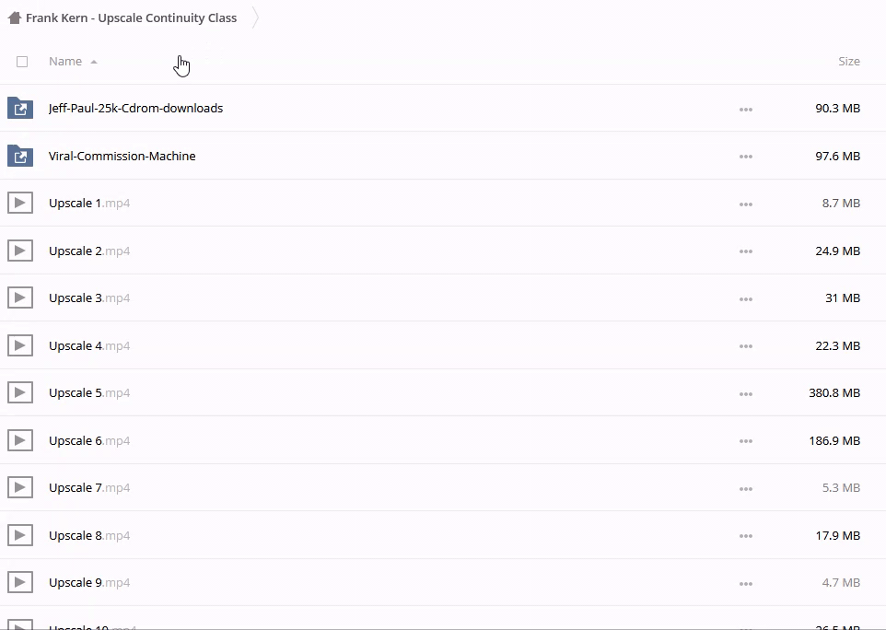Click the video icon for Upscale 1.mp4
This screenshot has width=886, height=630.
[x=20, y=204]
